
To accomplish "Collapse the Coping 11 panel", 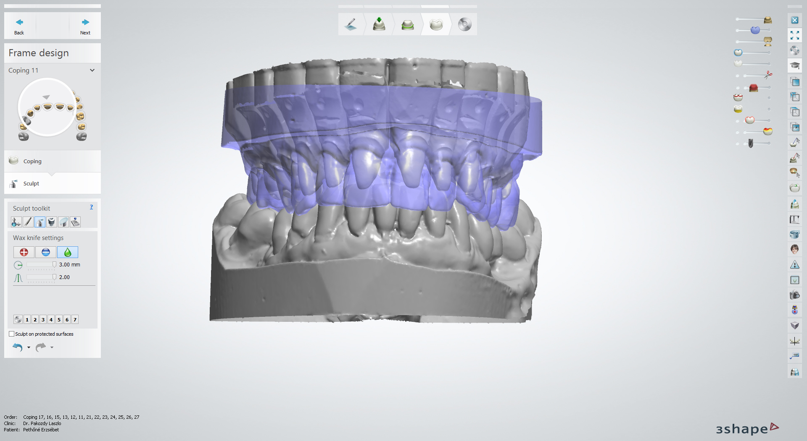I will (92, 70).
